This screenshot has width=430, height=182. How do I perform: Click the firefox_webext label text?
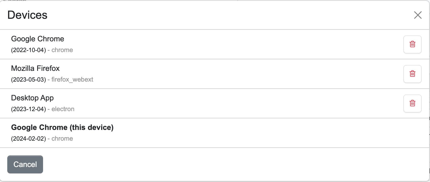click(x=72, y=79)
